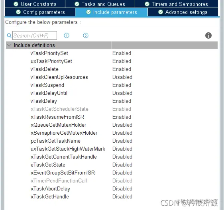Viewport: 224px width, 210px height.
Task: Open vTaskDelayUntil Disabled value
Action: (x=122, y=93)
